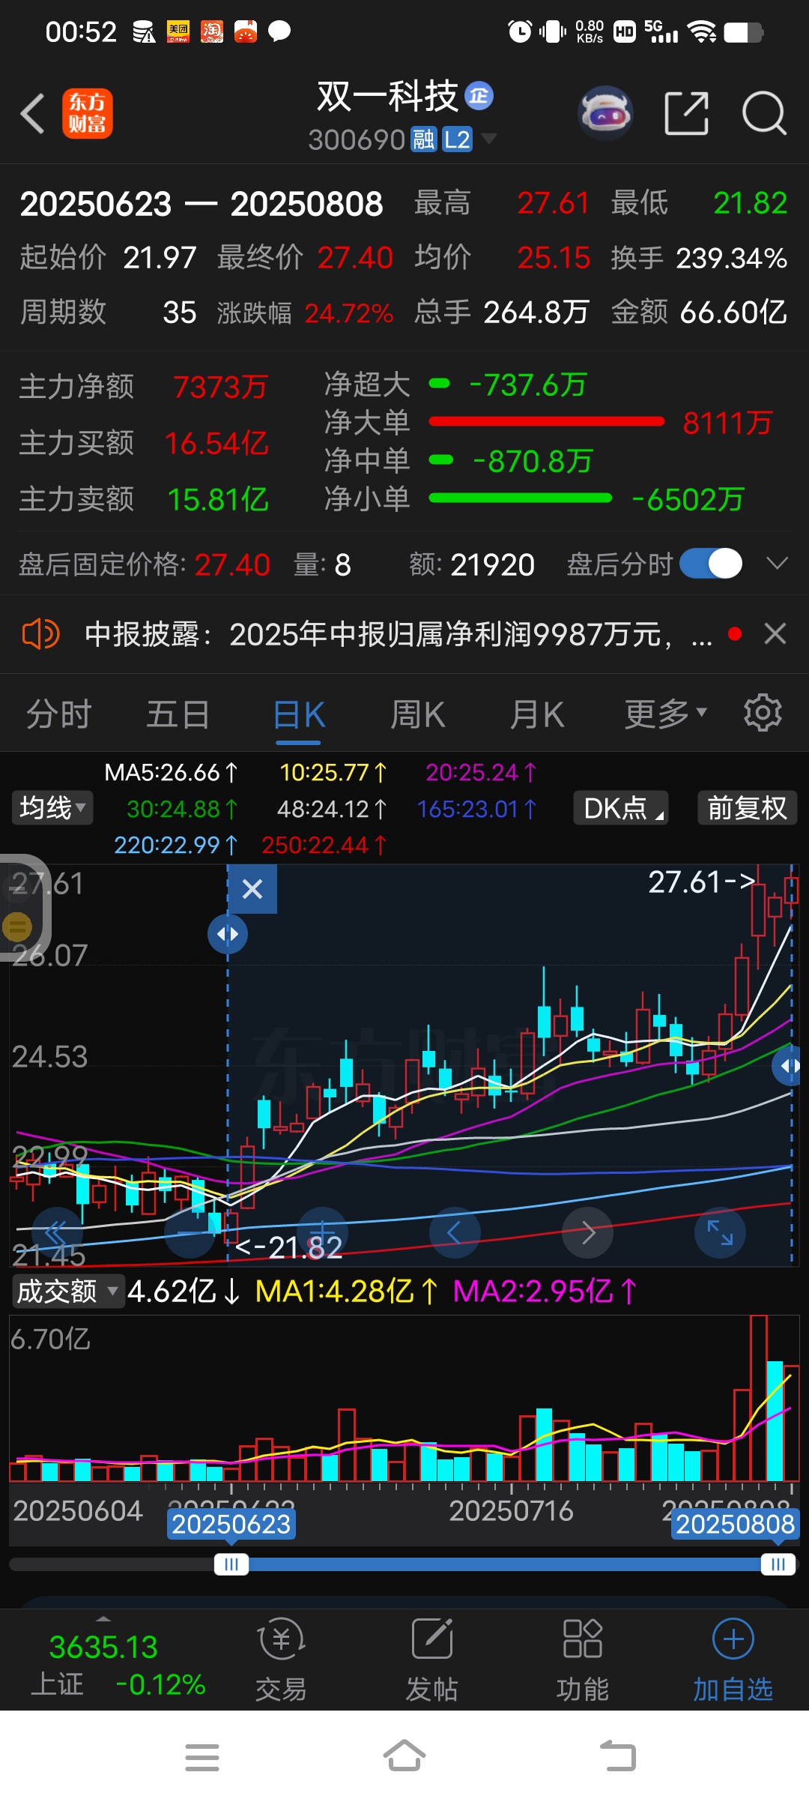The image size is (809, 1805).
Task: Tap the 165:23.01 moving average label
Action: click(x=476, y=809)
